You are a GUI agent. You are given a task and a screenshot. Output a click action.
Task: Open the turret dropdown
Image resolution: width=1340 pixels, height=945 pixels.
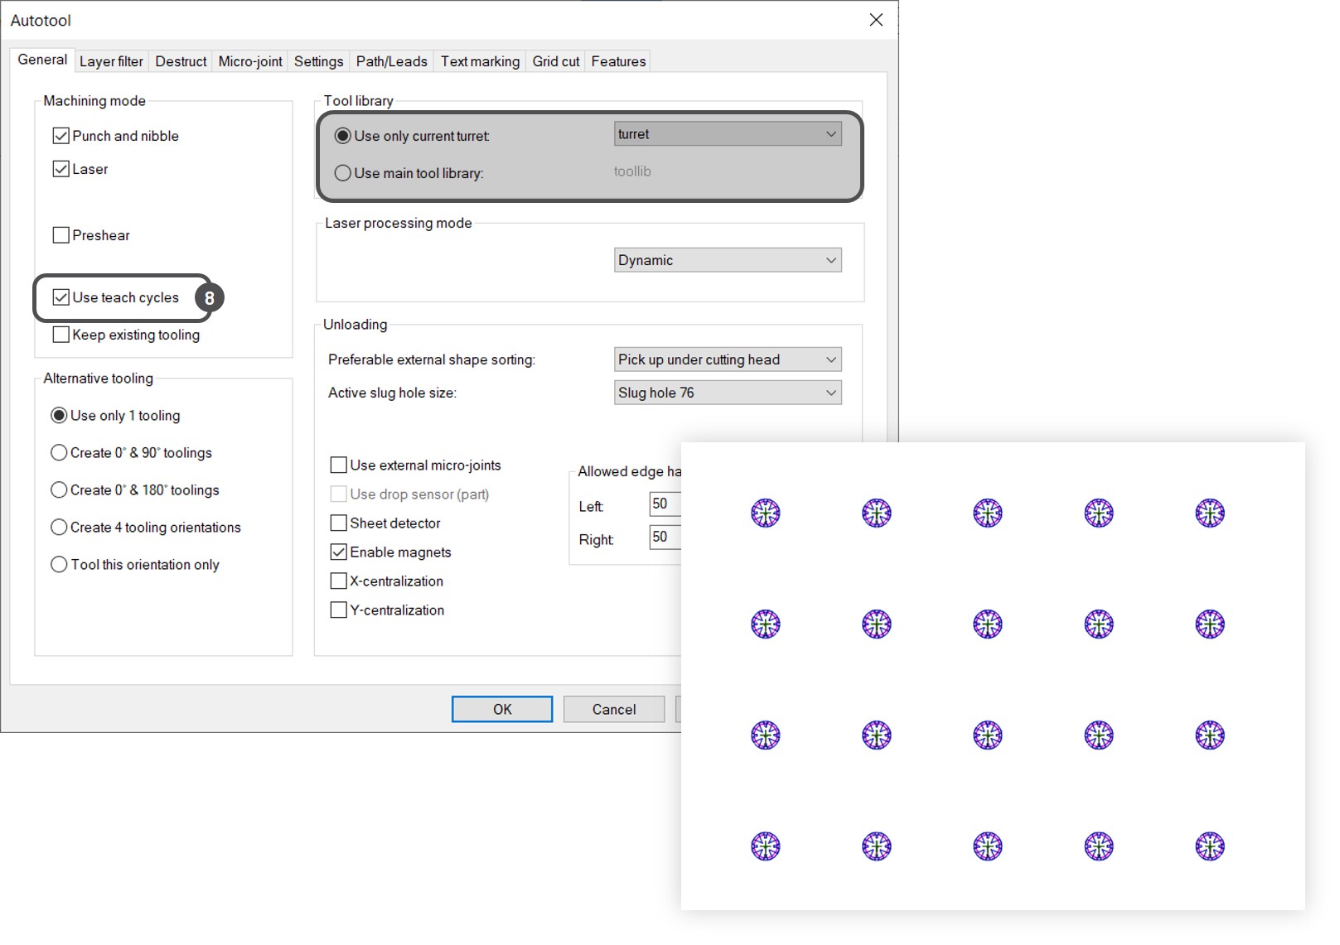coord(727,134)
